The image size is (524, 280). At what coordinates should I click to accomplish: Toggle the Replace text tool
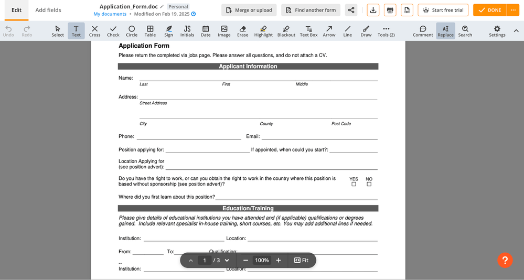(445, 31)
